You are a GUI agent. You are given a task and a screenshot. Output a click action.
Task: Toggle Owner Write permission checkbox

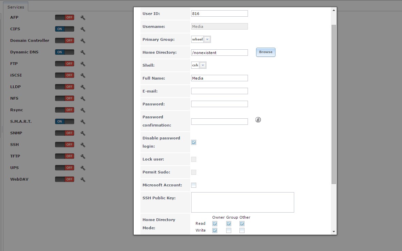tap(215, 231)
